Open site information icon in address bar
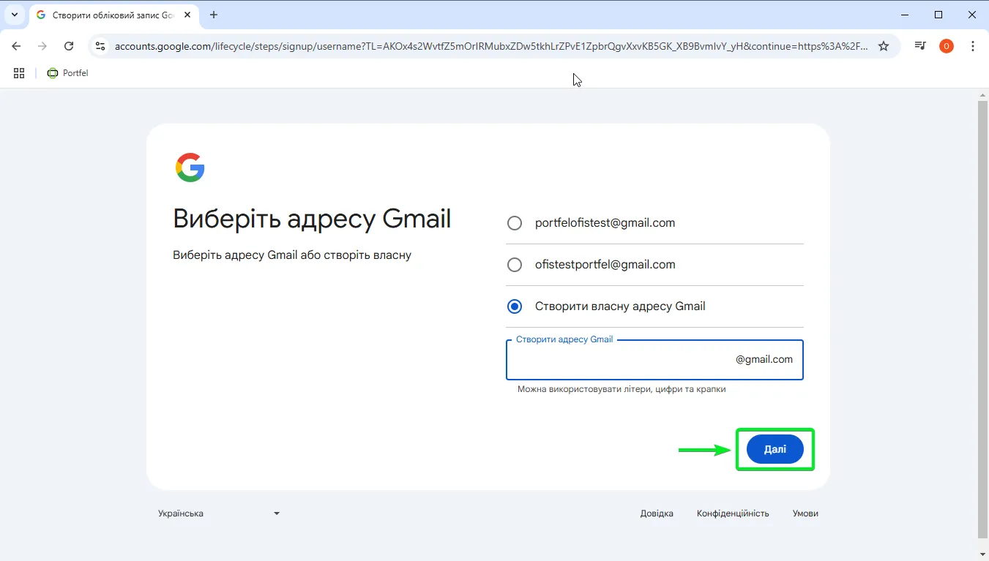The image size is (989, 561). click(100, 46)
